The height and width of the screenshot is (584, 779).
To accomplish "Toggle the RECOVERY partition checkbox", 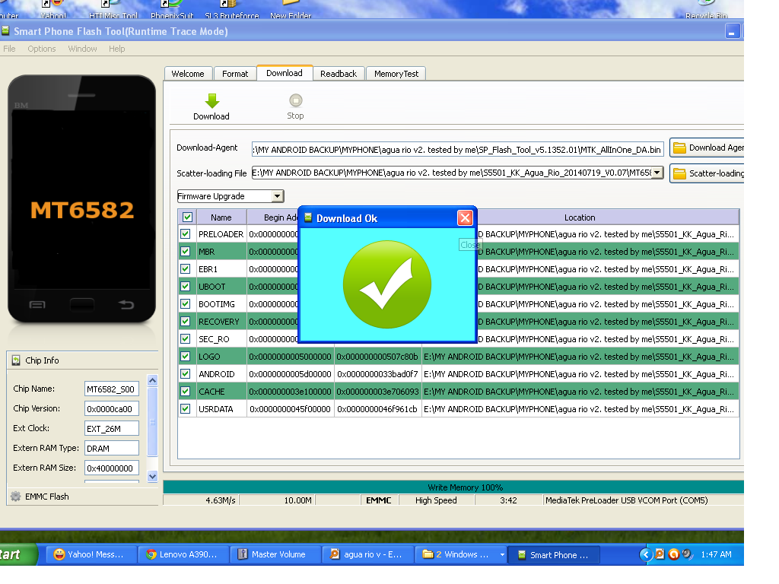I will pyautogui.click(x=186, y=322).
